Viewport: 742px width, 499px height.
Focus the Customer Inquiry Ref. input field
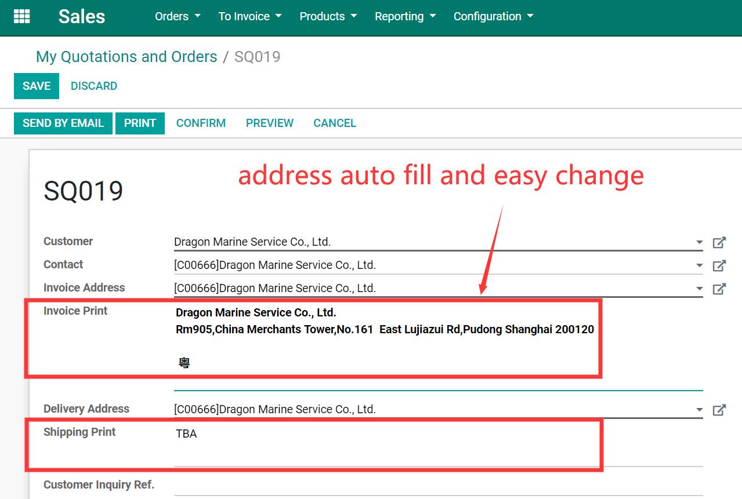(x=438, y=486)
